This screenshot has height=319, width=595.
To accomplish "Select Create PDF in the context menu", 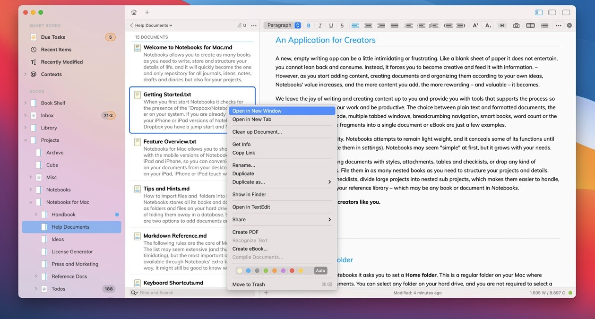I will coord(244,232).
